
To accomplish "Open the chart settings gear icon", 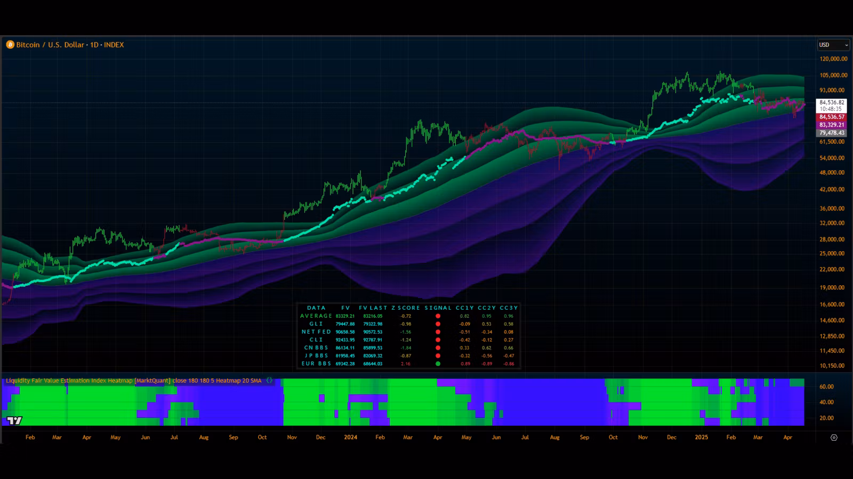I will [x=834, y=437].
